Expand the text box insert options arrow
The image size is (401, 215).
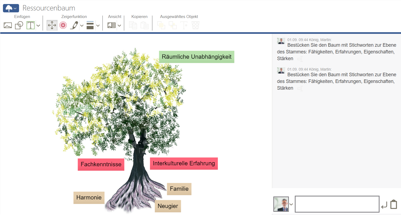click(38, 25)
